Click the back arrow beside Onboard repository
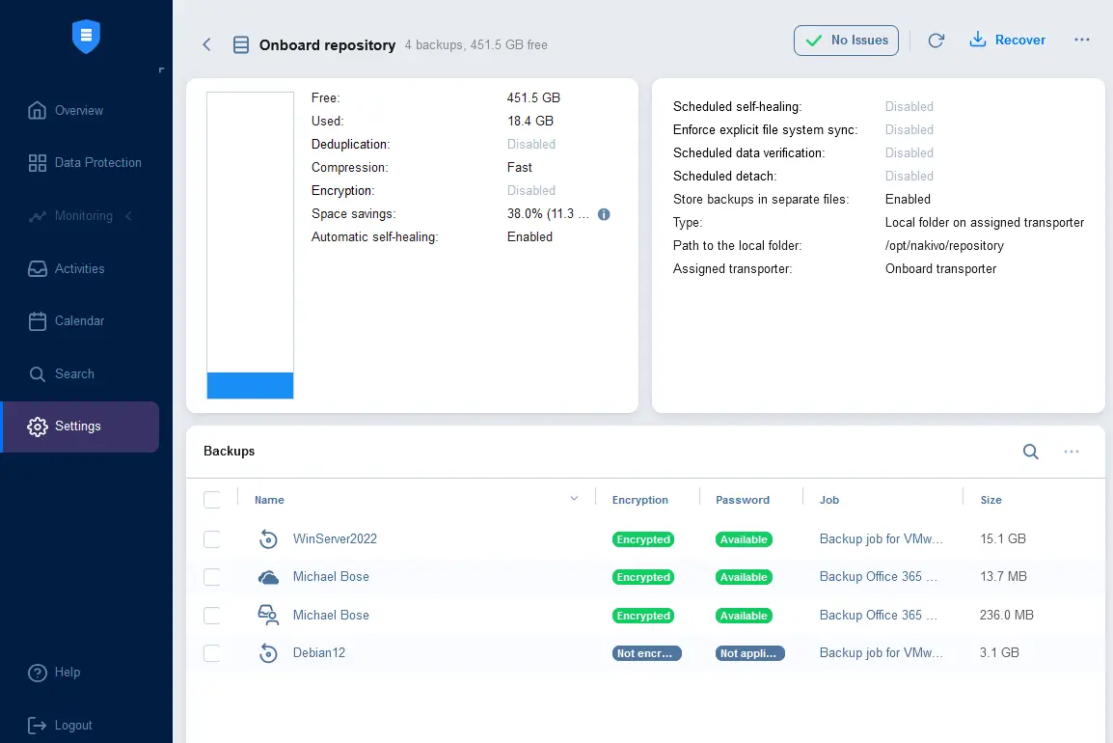The width and height of the screenshot is (1113, 743). click(x=206, y=44)
